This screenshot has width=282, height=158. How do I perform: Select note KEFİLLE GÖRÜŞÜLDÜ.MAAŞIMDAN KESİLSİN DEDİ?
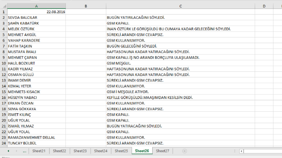pos(180,97)
